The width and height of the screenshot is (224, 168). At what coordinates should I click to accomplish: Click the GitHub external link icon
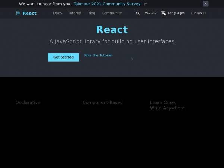[205, 13]
